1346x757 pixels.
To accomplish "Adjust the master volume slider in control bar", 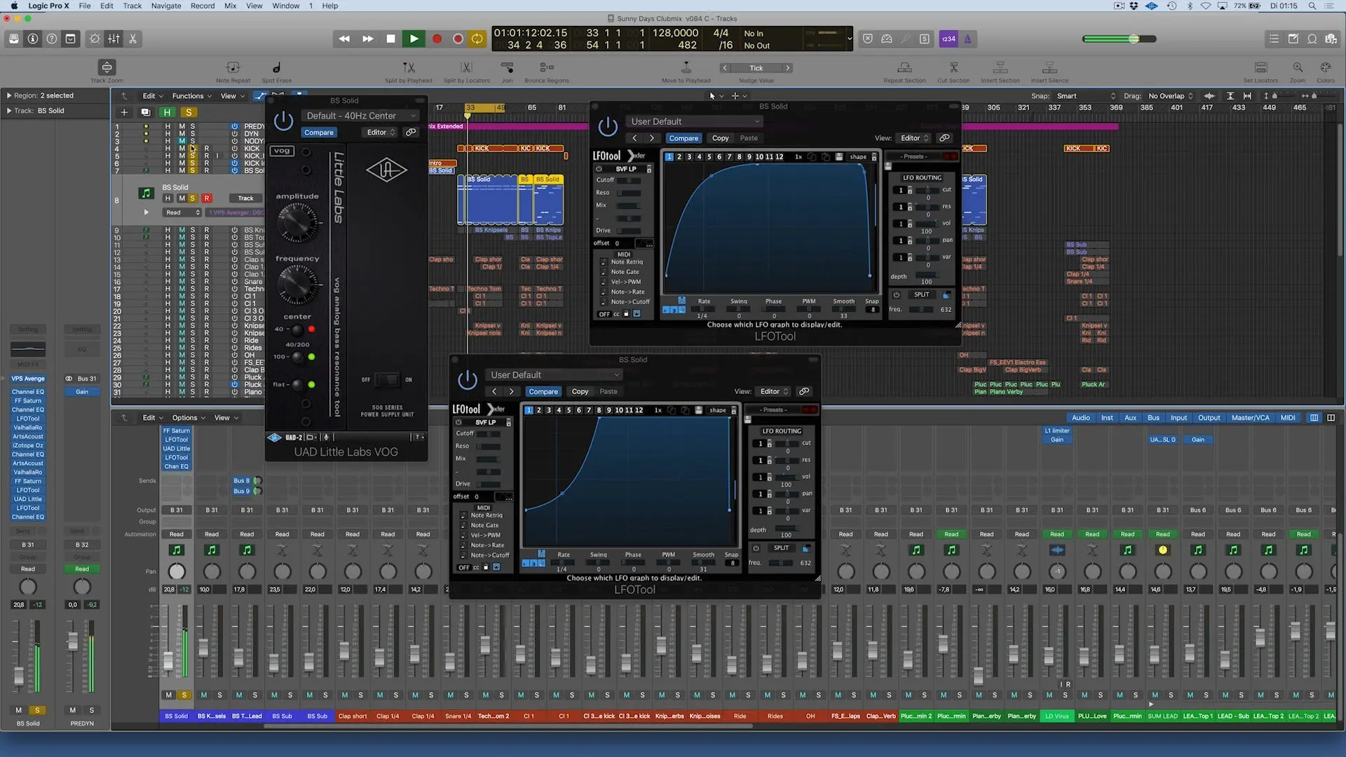I will [1134, 39].
